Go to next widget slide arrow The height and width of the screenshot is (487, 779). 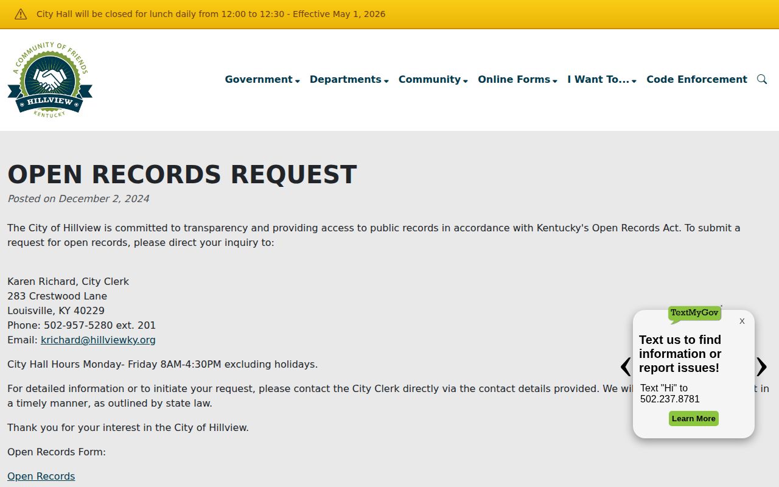[761, 366]
